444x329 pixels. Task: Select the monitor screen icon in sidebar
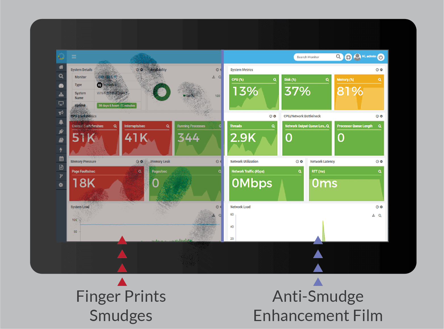(x=61, y=104)
